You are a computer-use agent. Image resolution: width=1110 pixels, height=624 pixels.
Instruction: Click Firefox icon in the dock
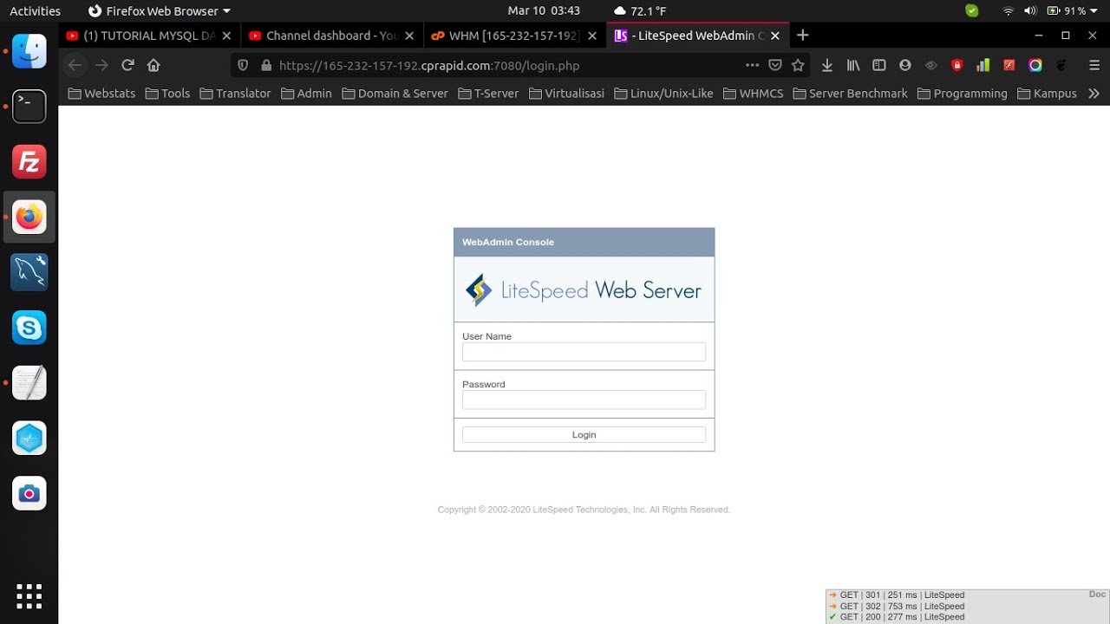point(29,217)
